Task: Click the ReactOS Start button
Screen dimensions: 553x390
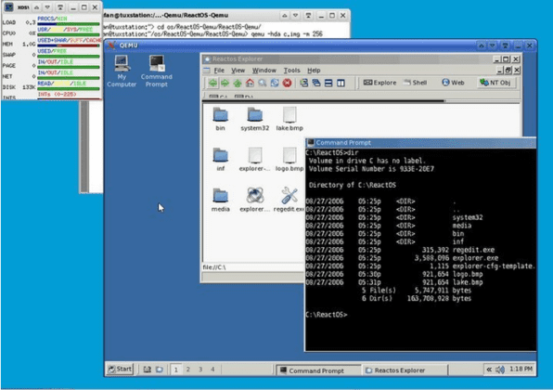Action: (120, 370)
